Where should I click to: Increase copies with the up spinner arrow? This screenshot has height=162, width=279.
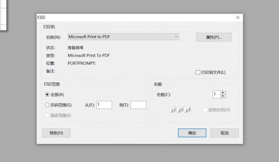(223, 93)
